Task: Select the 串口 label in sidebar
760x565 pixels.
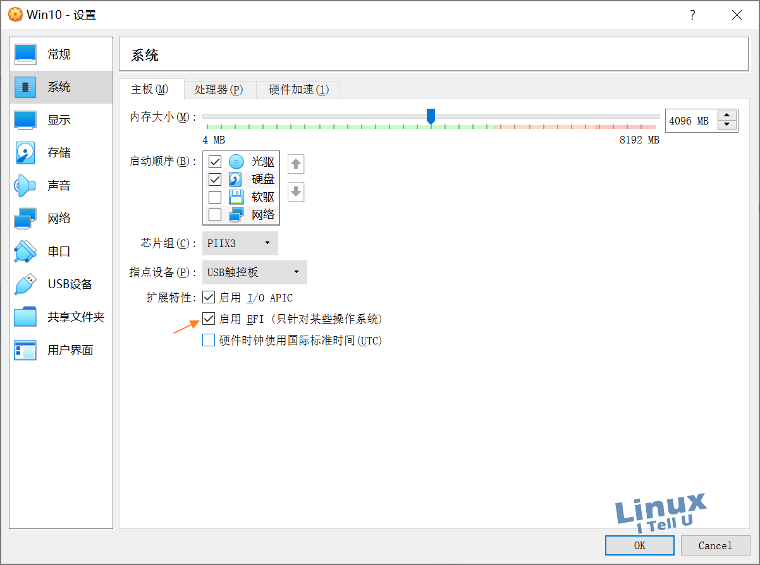Action: [x=59, y=252]
